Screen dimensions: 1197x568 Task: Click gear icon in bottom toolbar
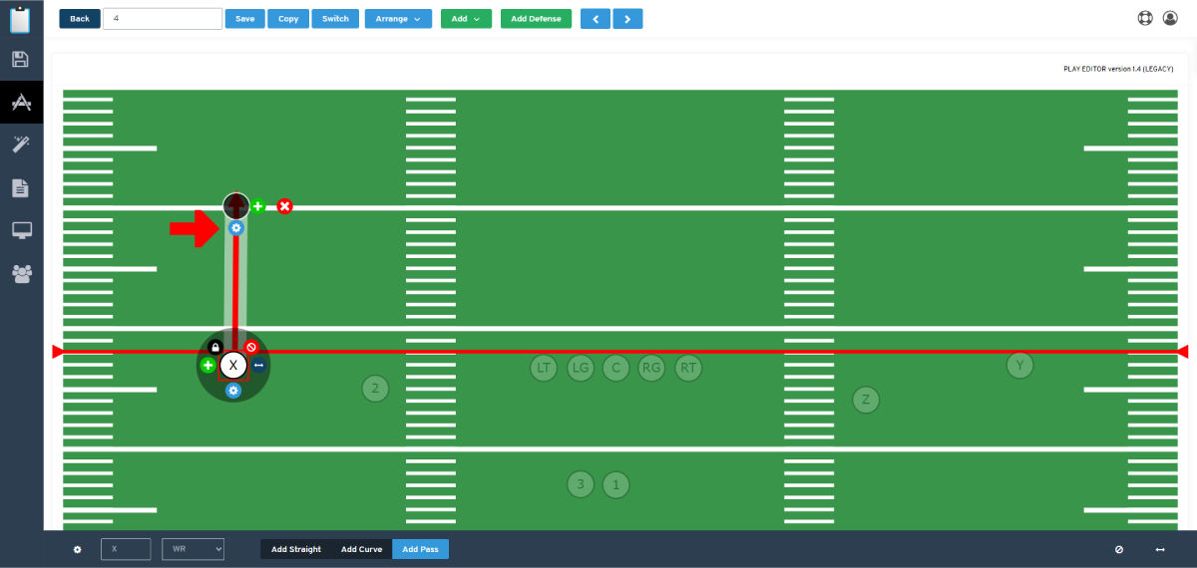(x=78, y=549)
